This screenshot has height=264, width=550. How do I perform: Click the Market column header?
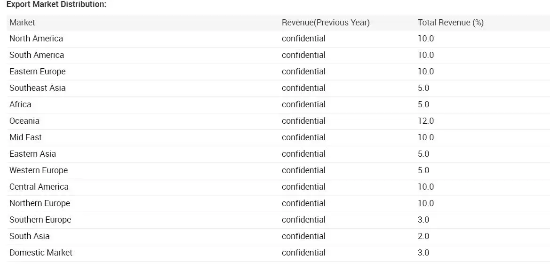[x=22, y=23]
